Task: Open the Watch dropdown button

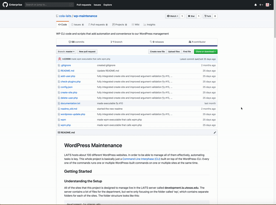Action: pos(172,16)
